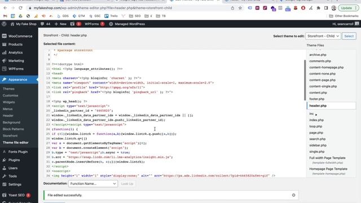Open content-single.php file
The image size is (361, 203).
323,86
